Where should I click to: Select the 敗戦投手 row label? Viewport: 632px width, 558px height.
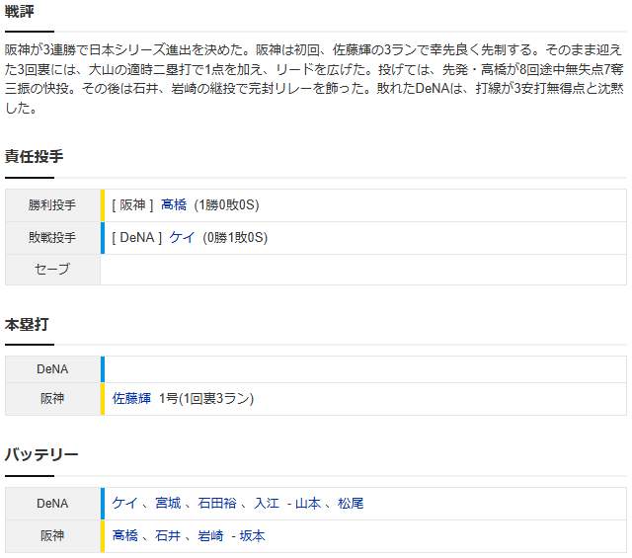pyautogui.click(x=52, y=237)
